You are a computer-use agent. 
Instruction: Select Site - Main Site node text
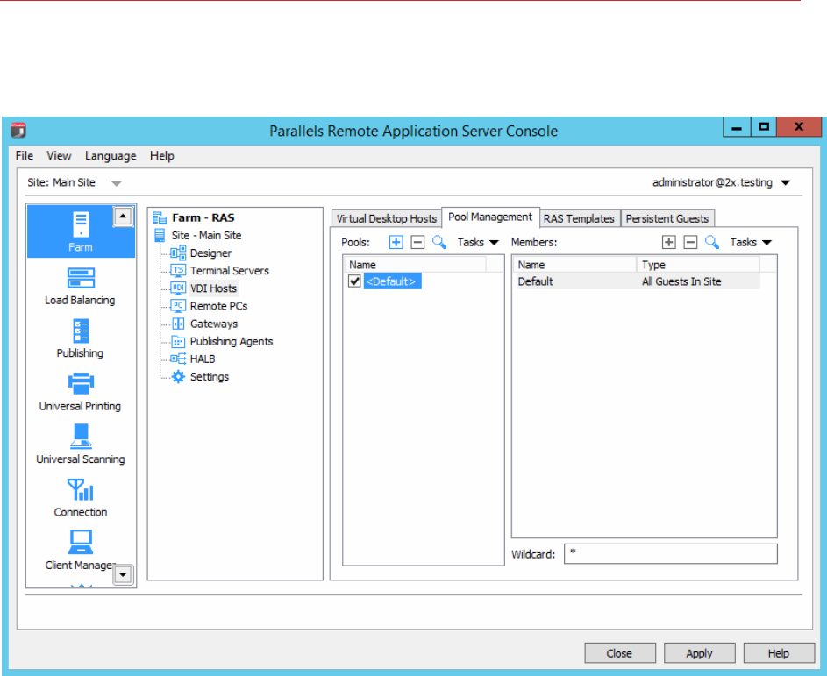[x=206, y=235]
